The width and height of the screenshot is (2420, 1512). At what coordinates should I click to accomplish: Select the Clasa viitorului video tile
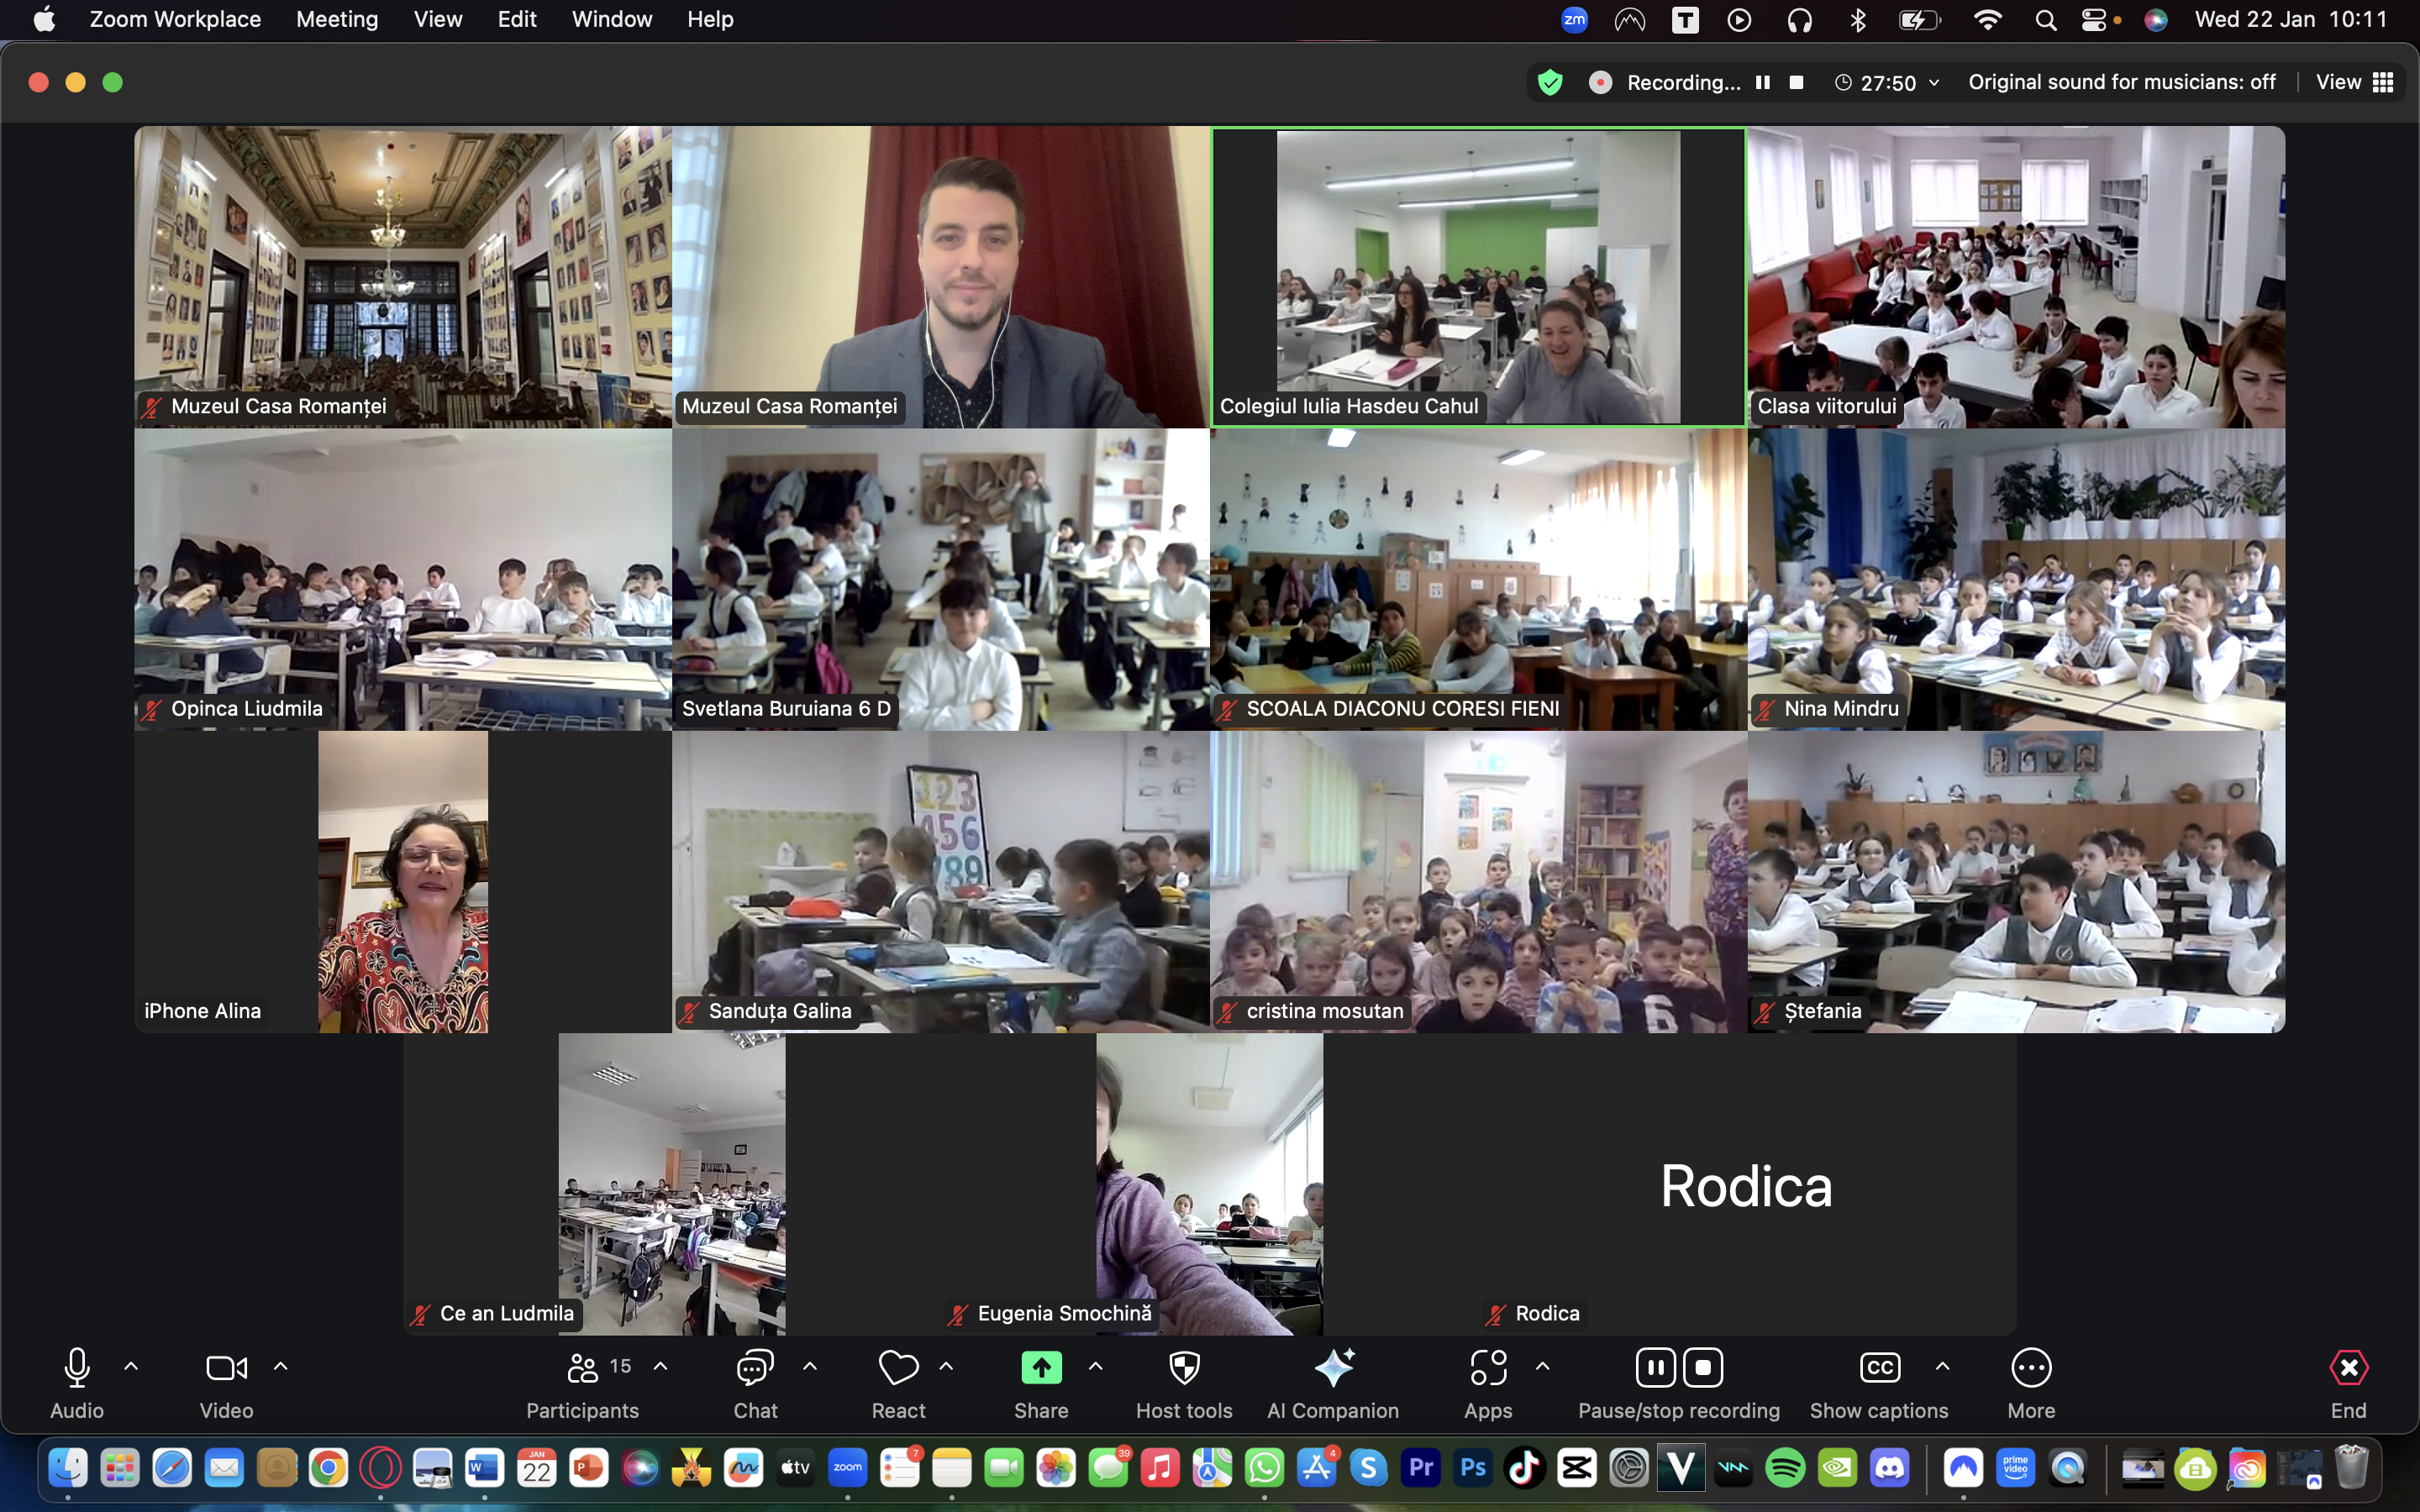(x=2016, y=277)
